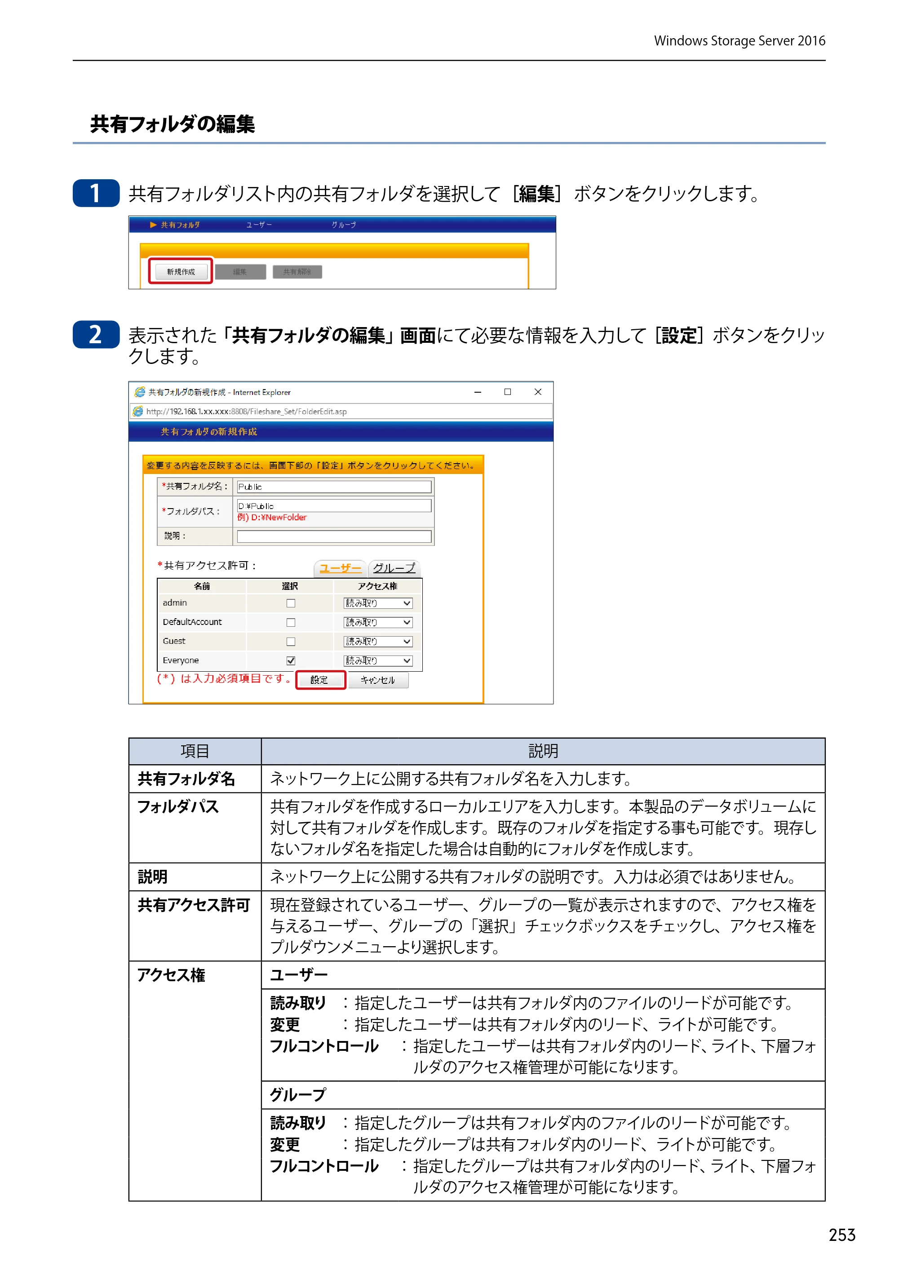Viewport: 899px width, 1271px height.
Task: Click the 名前 column header
Action: [202, 586]
